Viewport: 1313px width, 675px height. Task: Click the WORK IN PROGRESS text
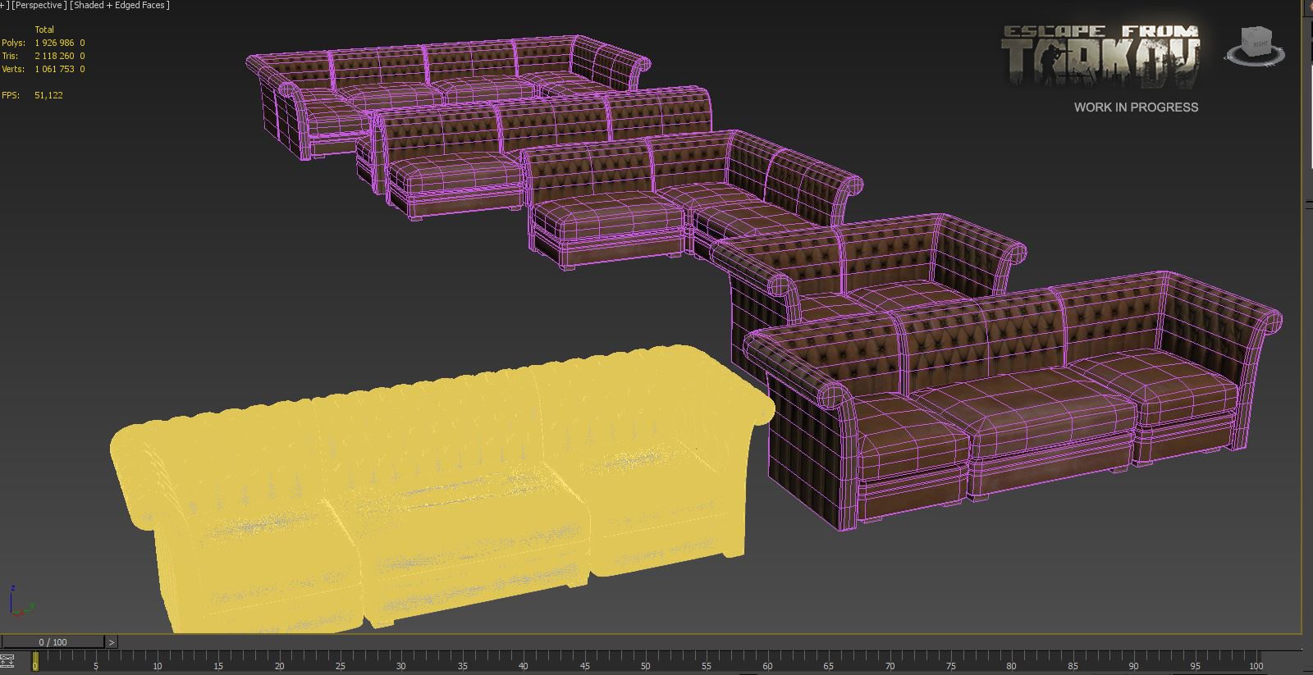coord(1136,107)
